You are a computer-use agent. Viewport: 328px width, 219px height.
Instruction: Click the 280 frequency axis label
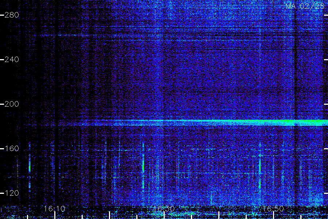coord(12,15)
